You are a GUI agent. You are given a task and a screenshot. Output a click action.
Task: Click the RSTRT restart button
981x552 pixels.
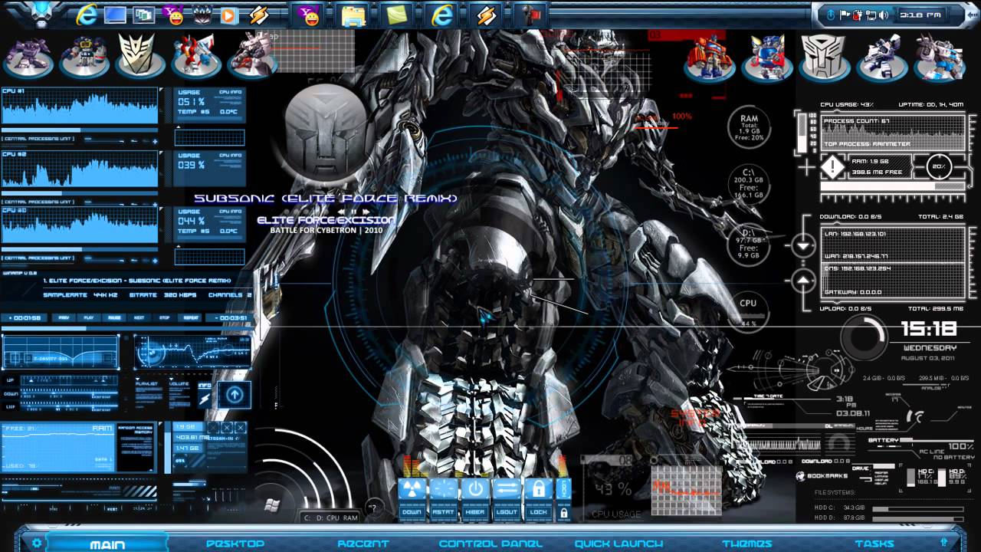[444, 499]
